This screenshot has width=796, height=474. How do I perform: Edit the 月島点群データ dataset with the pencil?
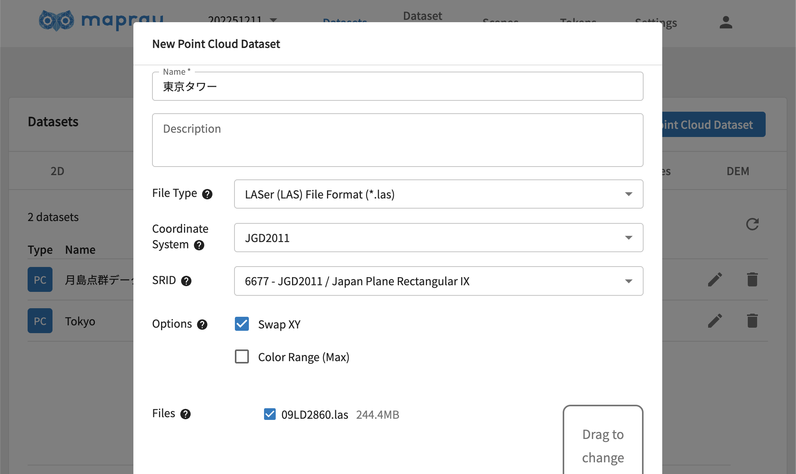715,280
